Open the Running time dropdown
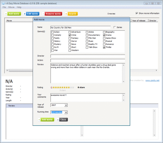The width and height of the screenshot is (163, 143). click(x=66, y=112)
